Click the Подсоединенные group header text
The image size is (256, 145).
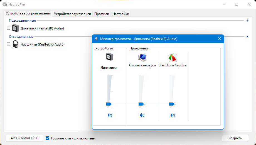click(x=22, y=21)
